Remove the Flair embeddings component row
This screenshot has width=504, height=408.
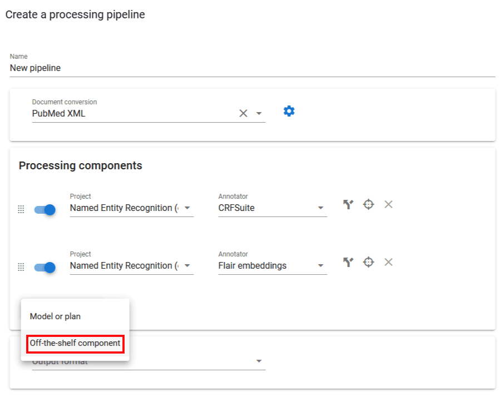coord(388,263)
